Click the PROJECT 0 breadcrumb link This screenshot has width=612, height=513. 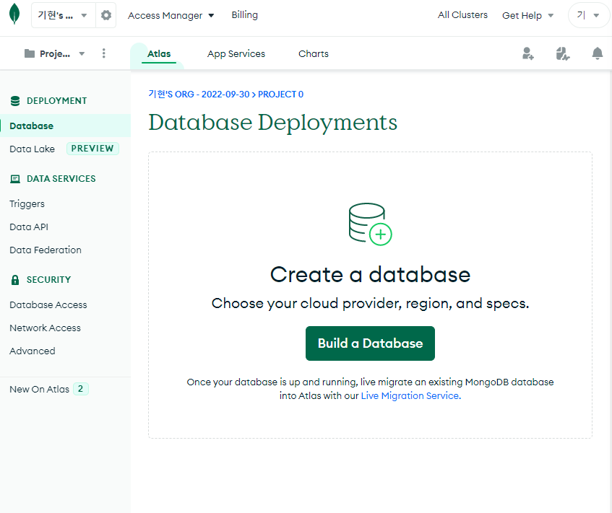280,95
